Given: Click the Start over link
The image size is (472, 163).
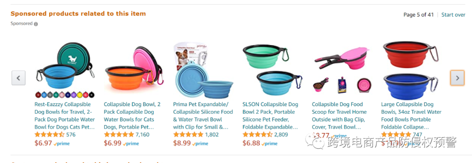Looking at the screenshot, I should [453, 15].
